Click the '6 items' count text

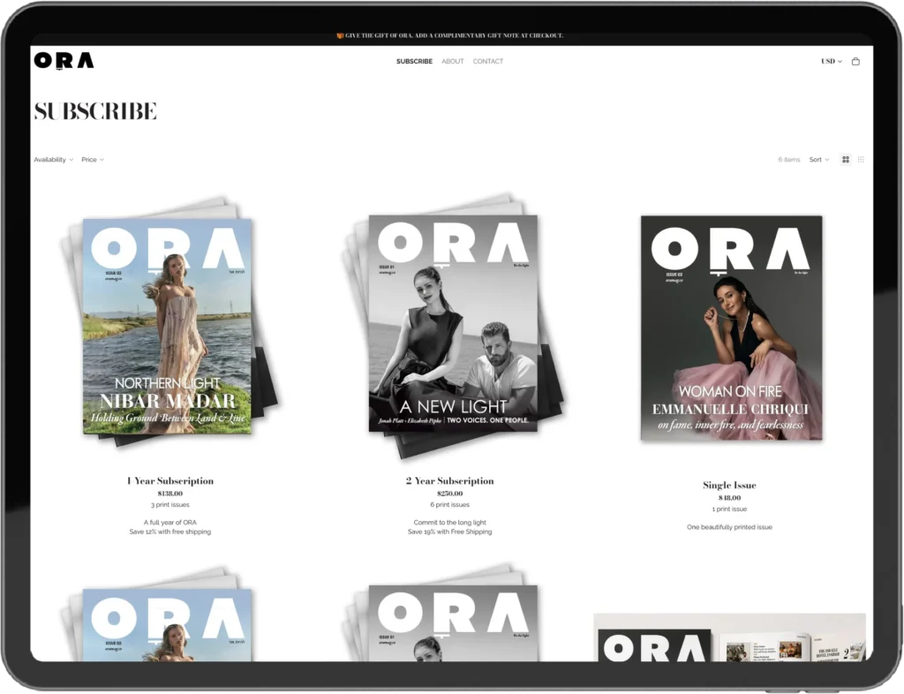click(x=788, y=160)
